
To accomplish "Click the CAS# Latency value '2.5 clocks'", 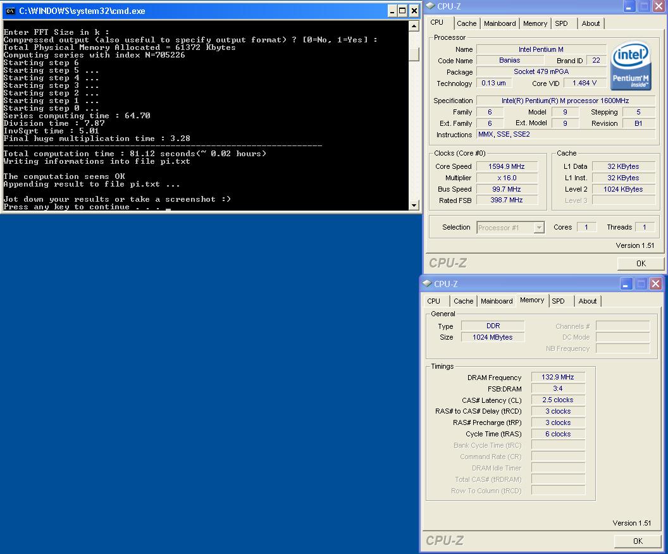I will [x=558, y=400].
